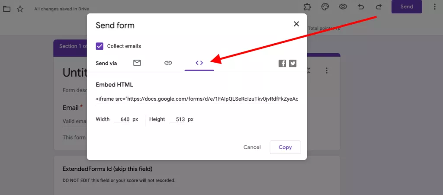The height and width of the screenshot is (195, 443).
Task: Select the 'Embed HTML' heading
Action: 114,85
